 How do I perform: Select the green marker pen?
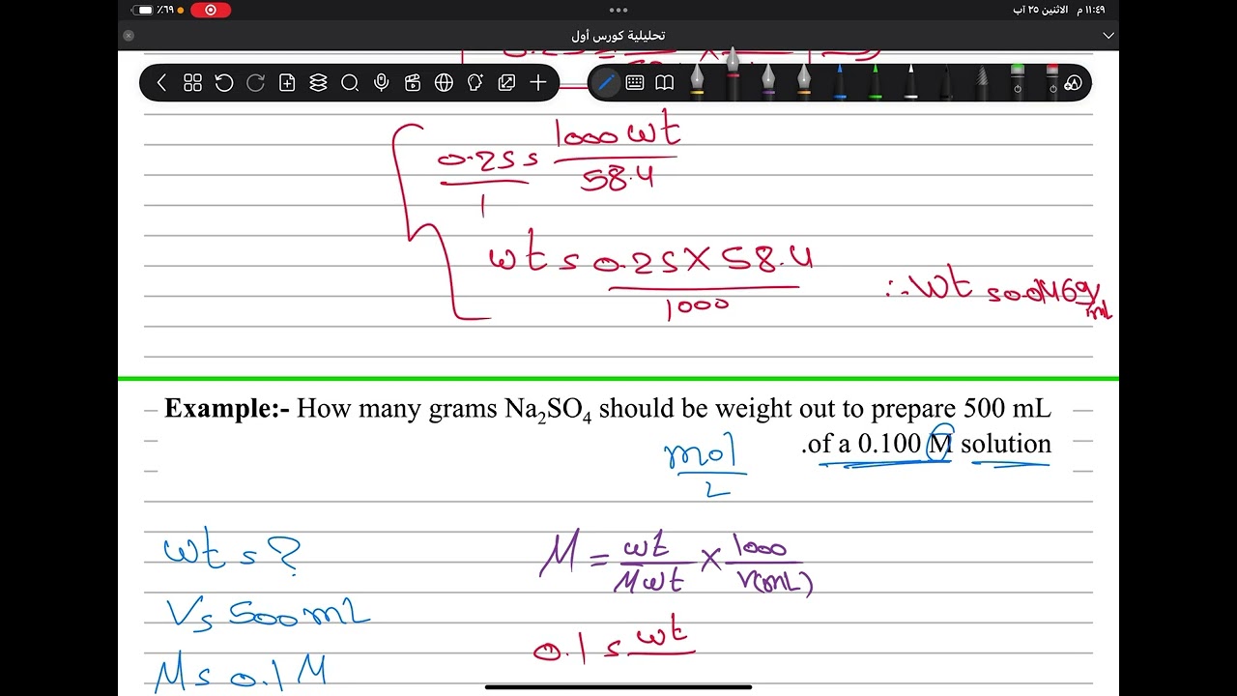click(876, 81)
